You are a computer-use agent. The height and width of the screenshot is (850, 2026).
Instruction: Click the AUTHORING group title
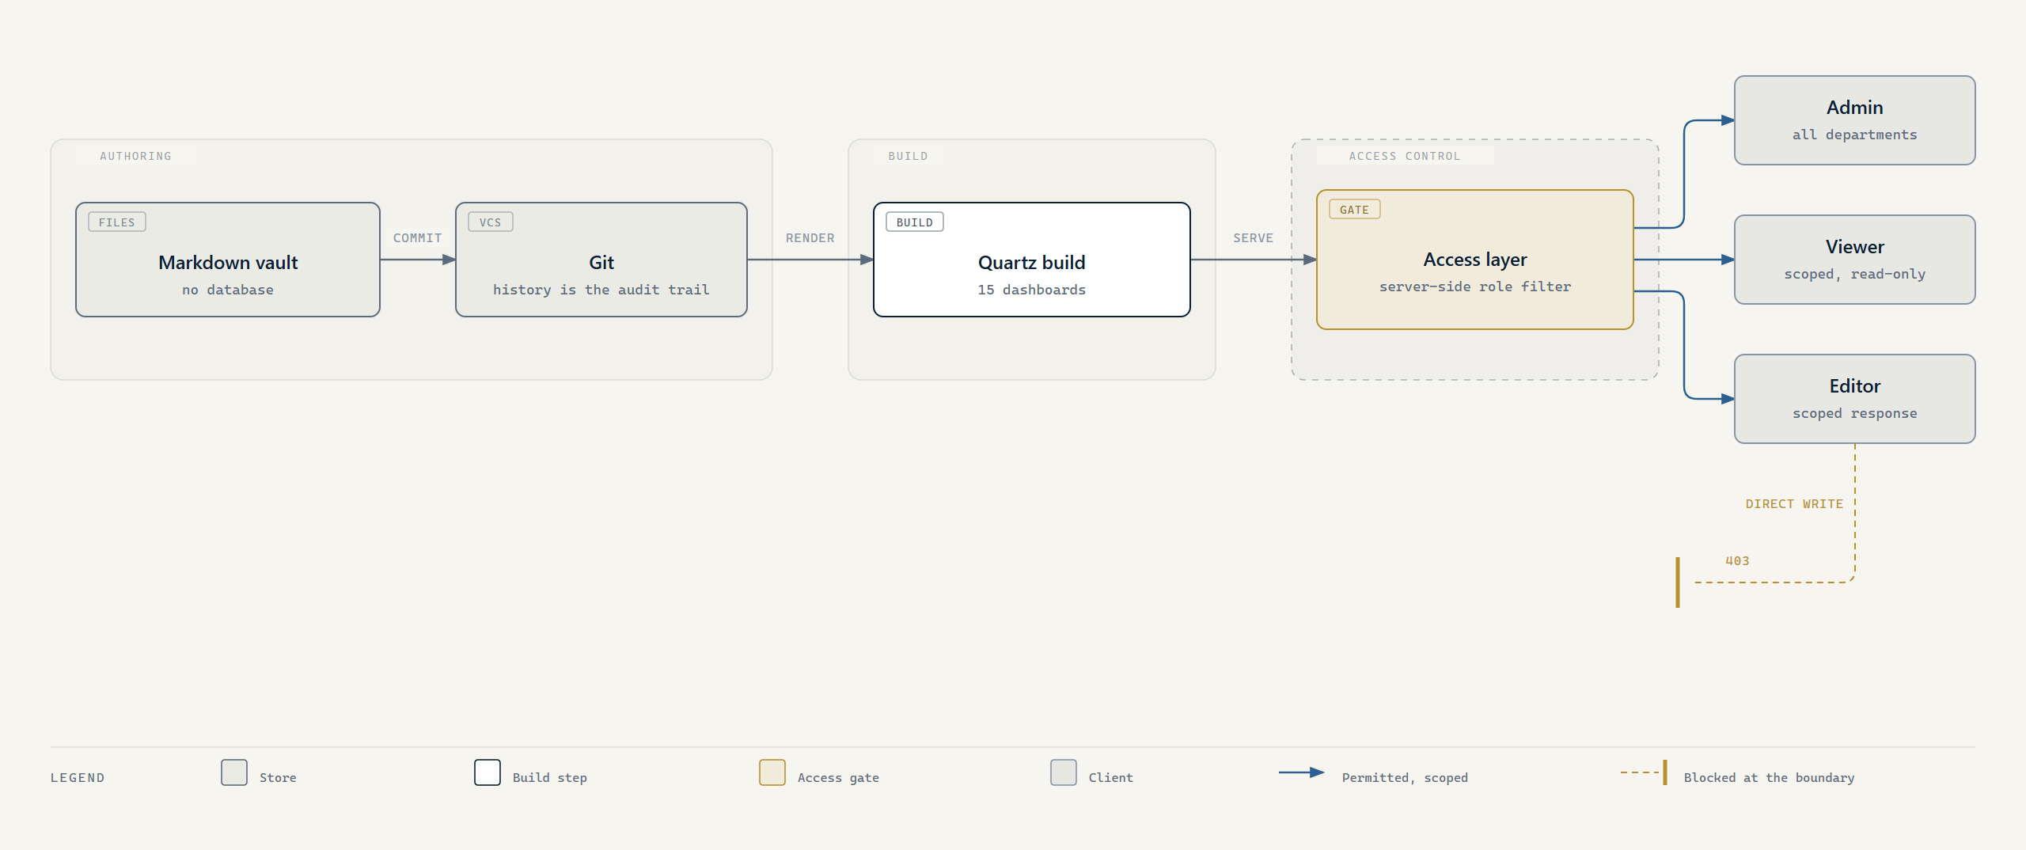(136, 156)
